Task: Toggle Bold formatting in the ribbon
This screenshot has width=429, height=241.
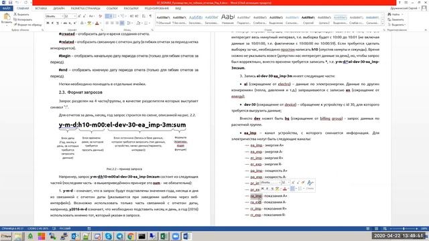Action: (48, 23)
